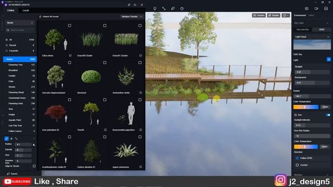The height and width of the screenshot is (187, 333).
Task: Click the video camera render icon
Action: click(316, 8)
